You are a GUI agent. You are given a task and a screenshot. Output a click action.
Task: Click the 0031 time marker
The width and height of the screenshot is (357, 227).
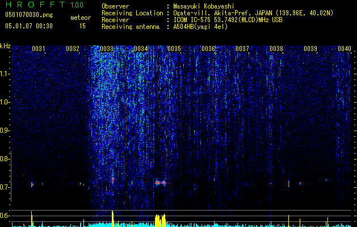pyautogui.click(x=39, y=49)
